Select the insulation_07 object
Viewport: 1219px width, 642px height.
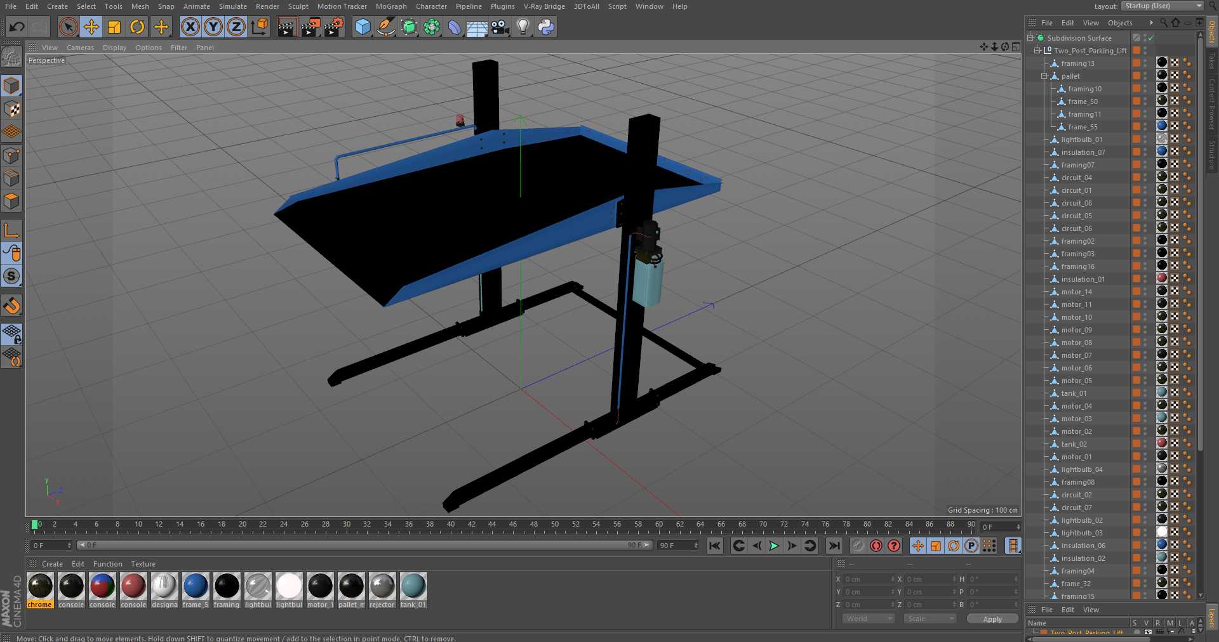[x=1083, y=152]
